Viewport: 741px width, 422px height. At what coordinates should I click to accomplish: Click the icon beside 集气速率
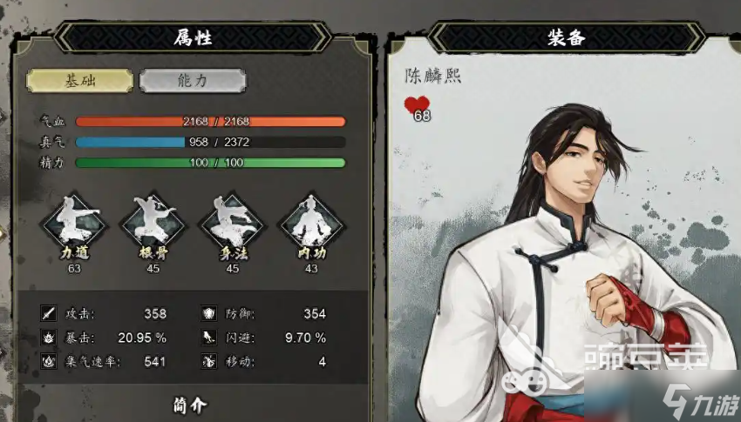tap(49, 362)
